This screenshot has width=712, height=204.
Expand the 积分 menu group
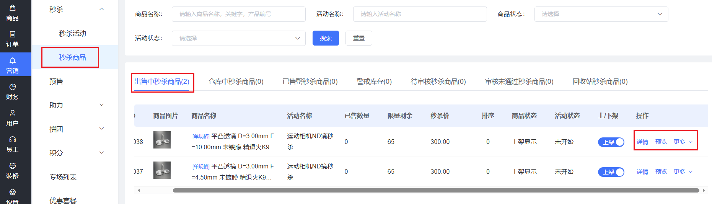[x=75, y=153]
